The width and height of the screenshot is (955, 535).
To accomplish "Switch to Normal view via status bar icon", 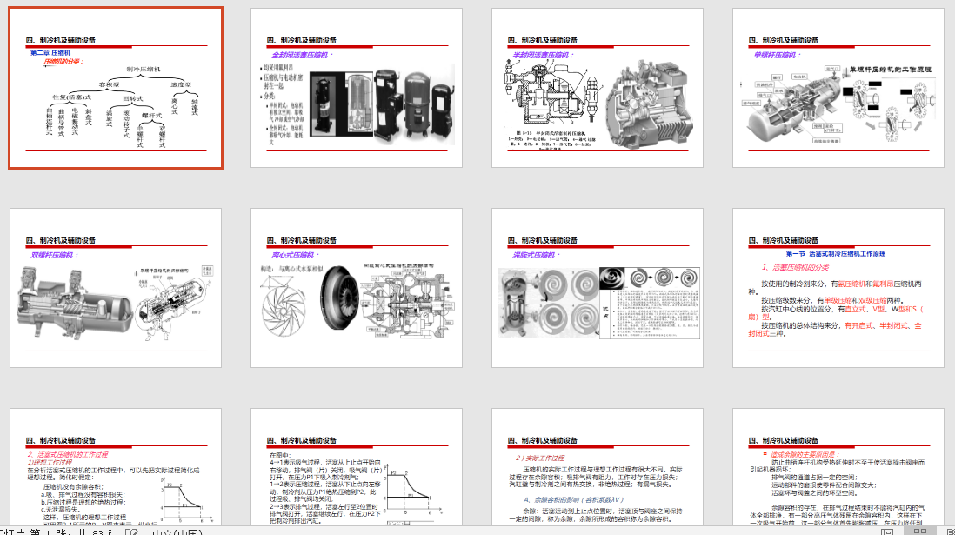I will click(x=887, y=532).
